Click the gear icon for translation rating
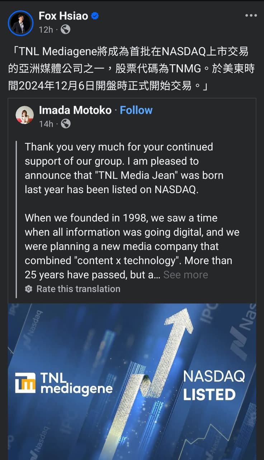This screenshot has height=460, width=264. click(x=29, y=289)
